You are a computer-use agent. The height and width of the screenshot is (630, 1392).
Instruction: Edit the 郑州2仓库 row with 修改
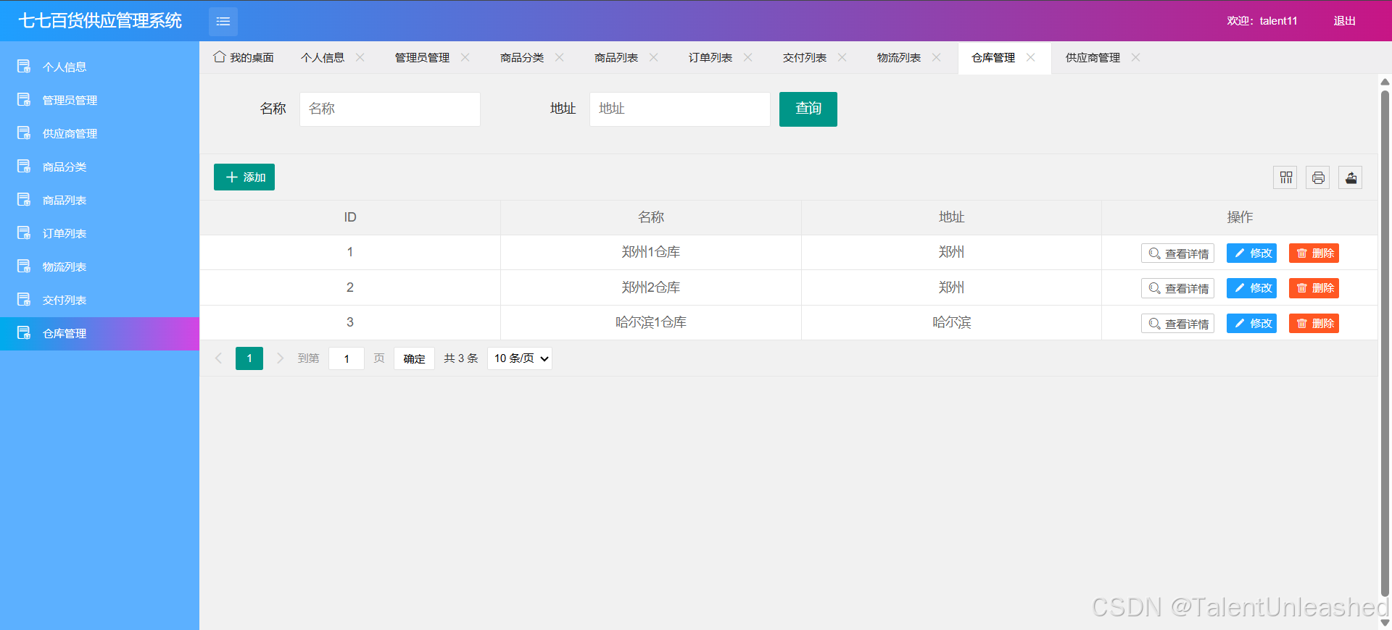(x=1251, y=288)
